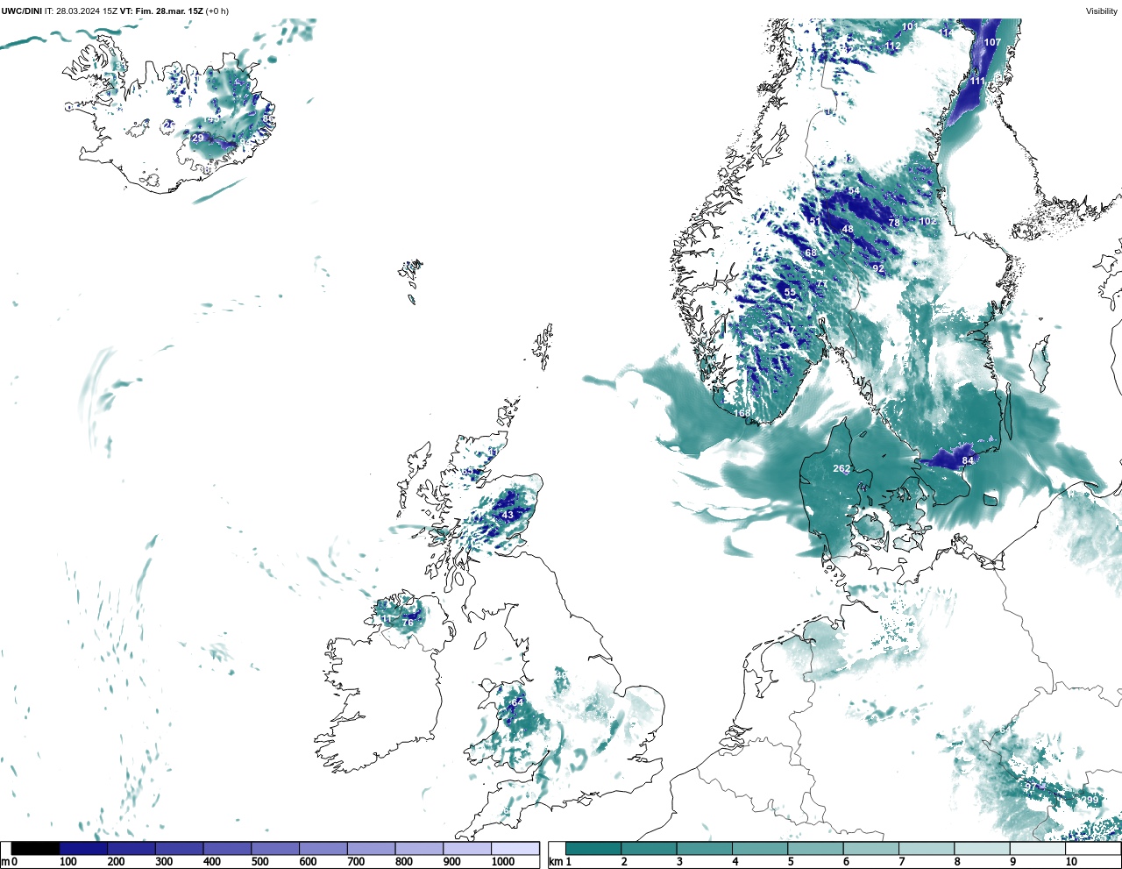Click the '168' value at Norway's southern tip
Image resolution: width=1122 pixels, height=869 pixels.
click(x=742, y=413)
